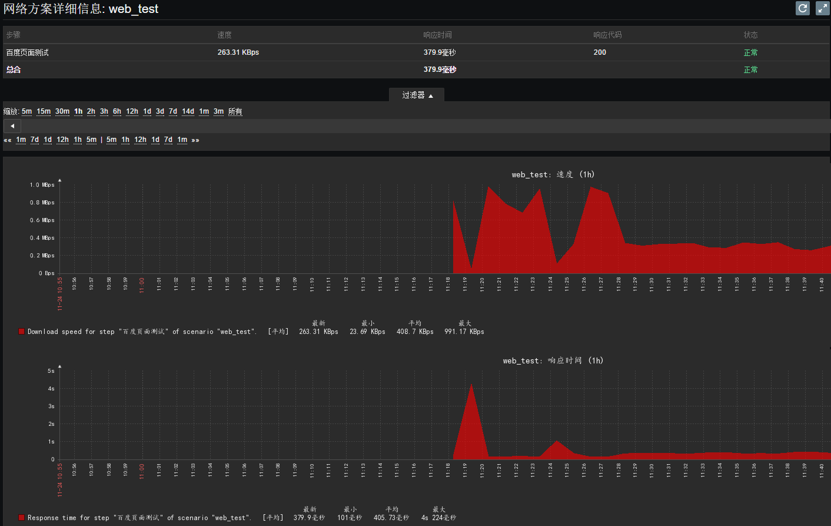831x526 pixels.
Task: Shift the time window back by 1m
Action: click(x=21, y=140)
